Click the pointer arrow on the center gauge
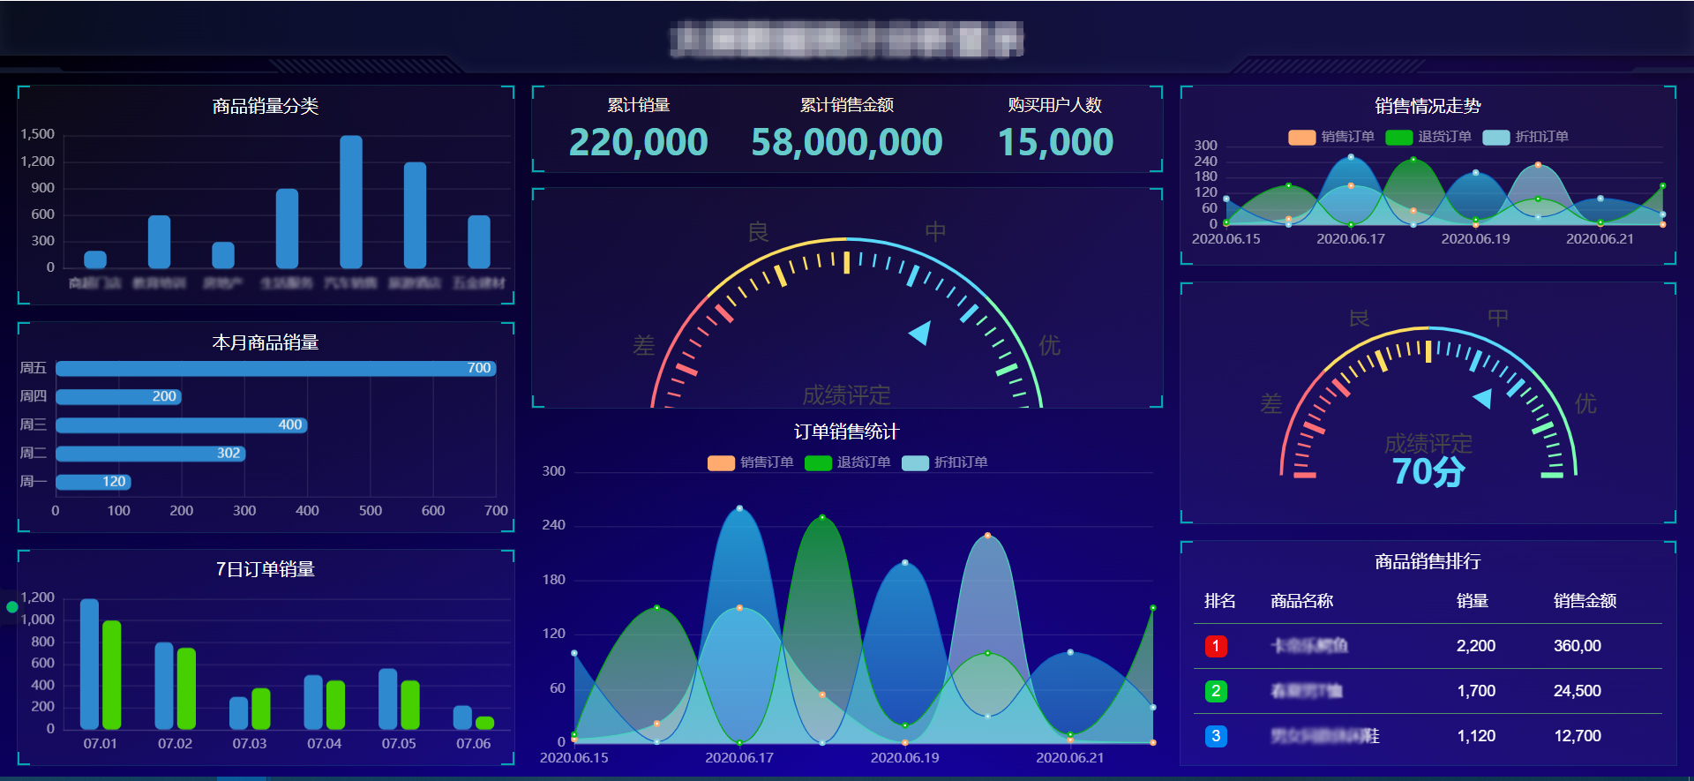The height and width of the screenshot is (781, 1694). [x=920, y=333]
